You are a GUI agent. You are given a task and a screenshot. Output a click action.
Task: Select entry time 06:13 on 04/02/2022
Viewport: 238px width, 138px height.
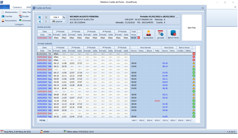click(56, 63)
